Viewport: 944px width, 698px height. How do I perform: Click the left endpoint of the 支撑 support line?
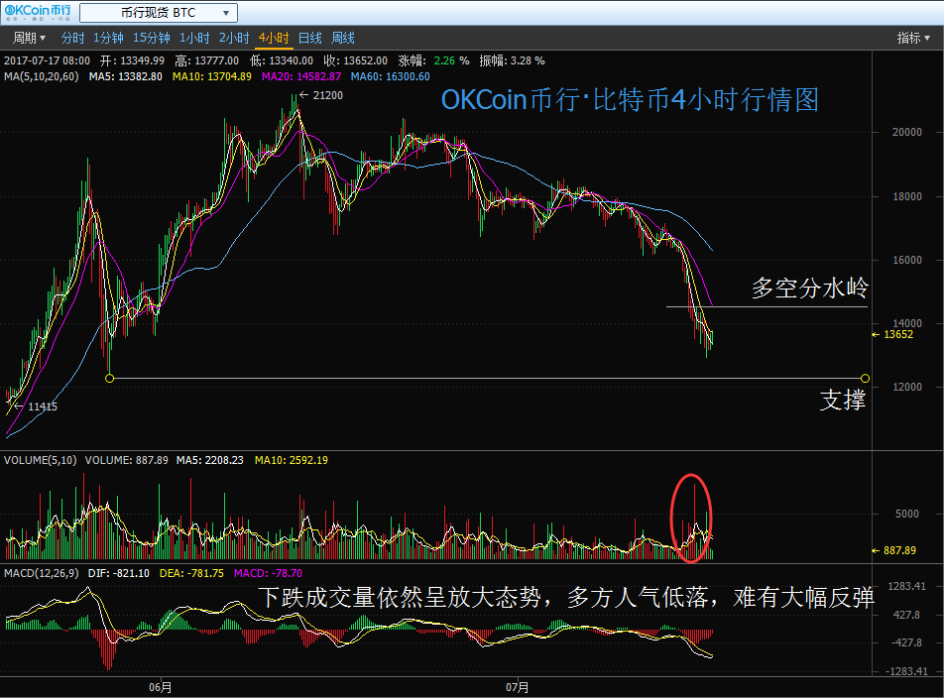pos(109,379)
